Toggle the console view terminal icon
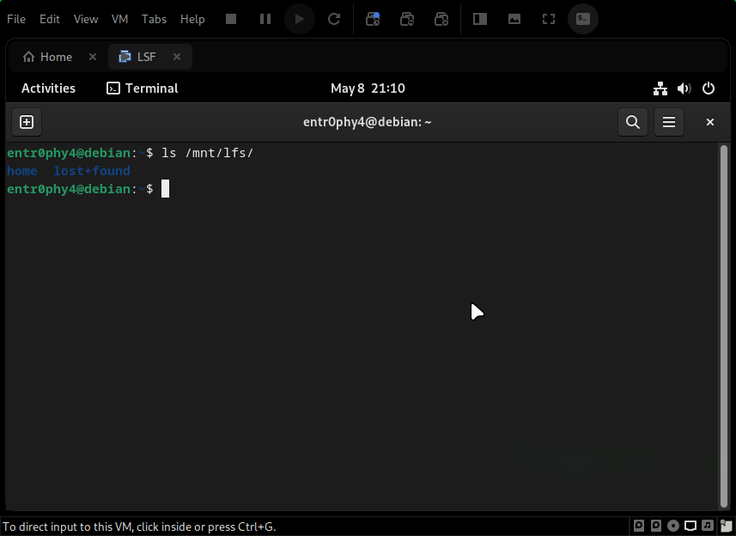This screenshot has height=536, width=736. [583, 19]
